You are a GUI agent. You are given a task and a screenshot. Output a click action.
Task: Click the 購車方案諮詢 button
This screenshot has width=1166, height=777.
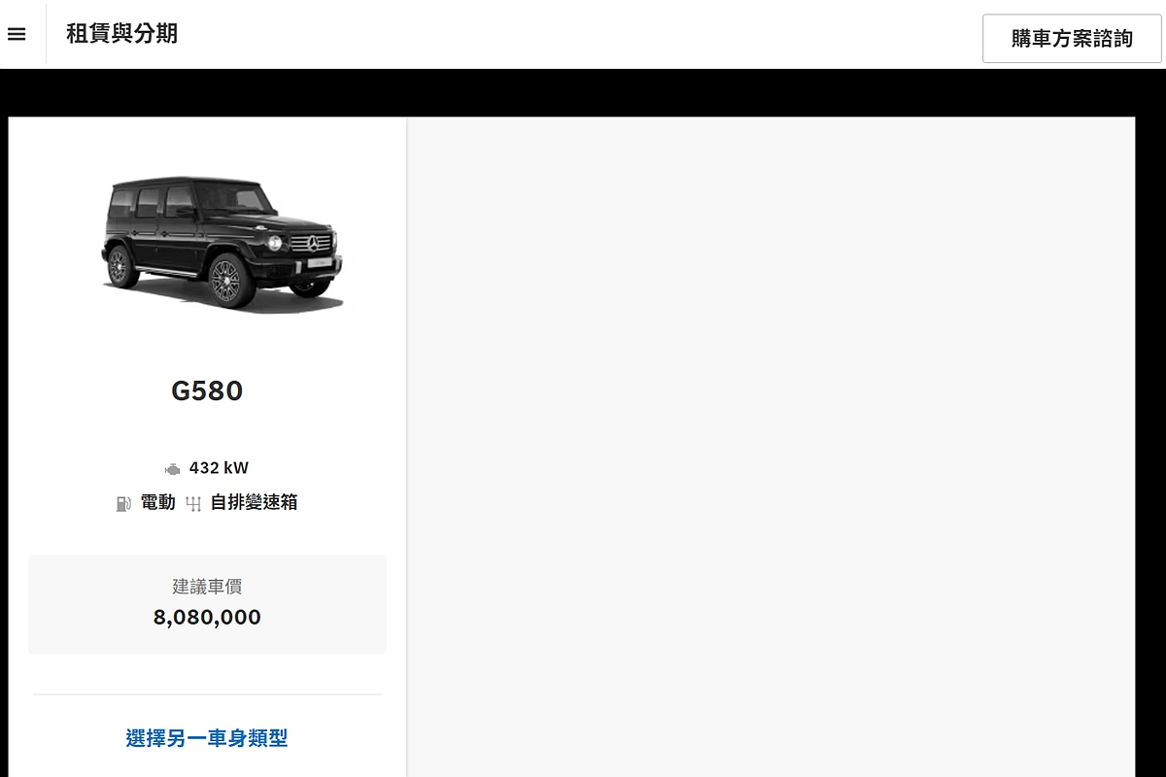pos(1072,39)
